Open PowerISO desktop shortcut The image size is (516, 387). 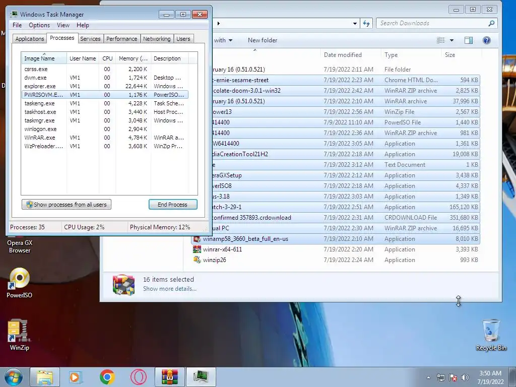(x=20, y=283)
